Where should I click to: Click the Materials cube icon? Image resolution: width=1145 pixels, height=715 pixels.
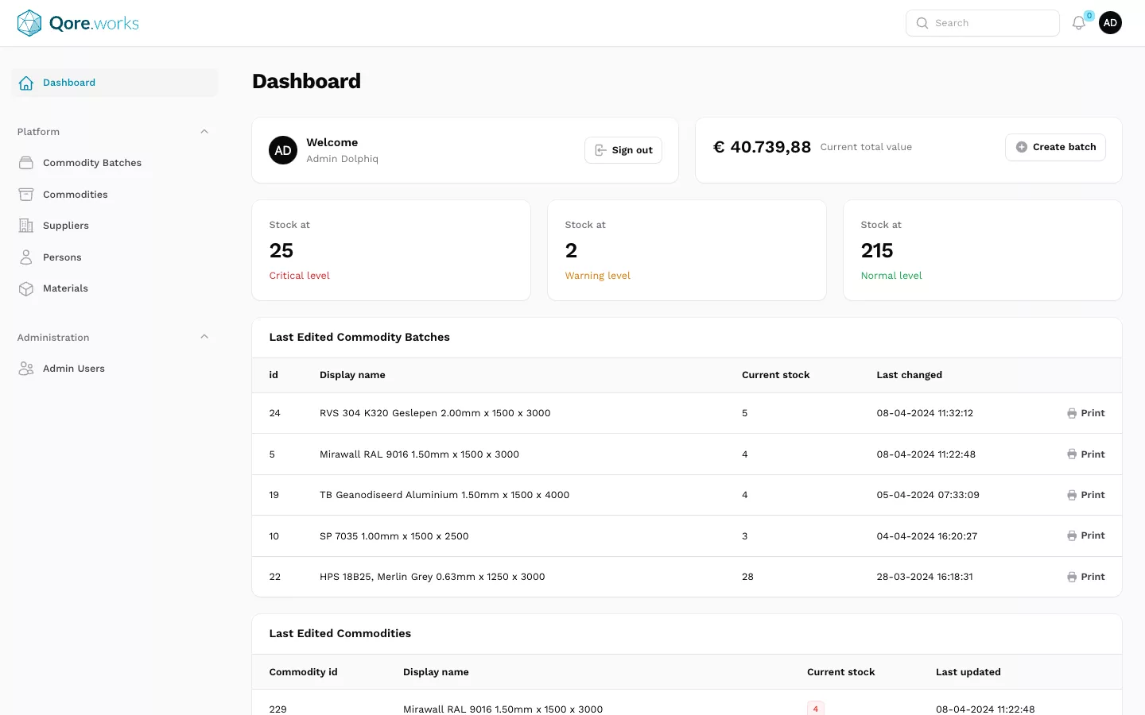tap(26, 288)
